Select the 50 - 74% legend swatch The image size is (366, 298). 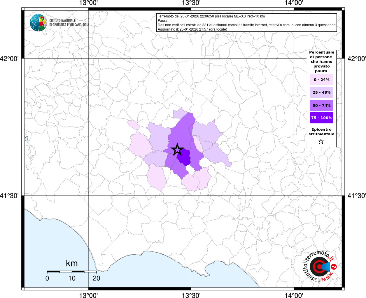(x=322, y=105)
